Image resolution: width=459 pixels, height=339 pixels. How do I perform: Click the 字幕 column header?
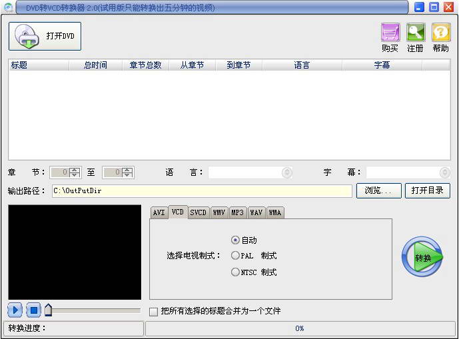click(x=382, y=65)
